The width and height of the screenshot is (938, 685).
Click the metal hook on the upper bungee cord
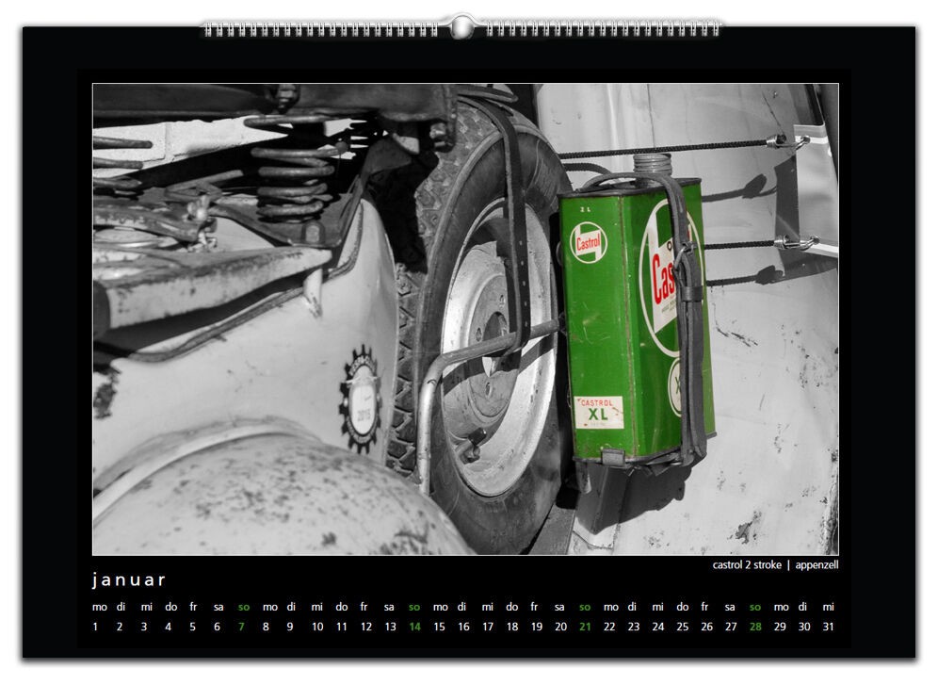click(x=787, y=142)
